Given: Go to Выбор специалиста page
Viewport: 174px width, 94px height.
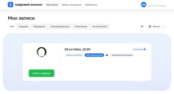Looking at the screenshot, I should (x=72, y=5).
